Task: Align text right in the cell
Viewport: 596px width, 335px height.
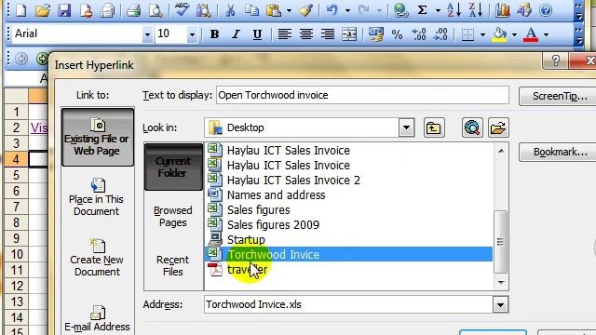Action: [x=327, y=34]
